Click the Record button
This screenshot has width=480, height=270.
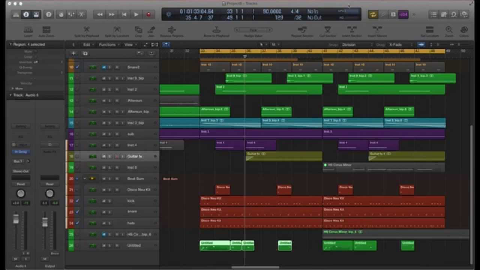(x=148, y=15)
